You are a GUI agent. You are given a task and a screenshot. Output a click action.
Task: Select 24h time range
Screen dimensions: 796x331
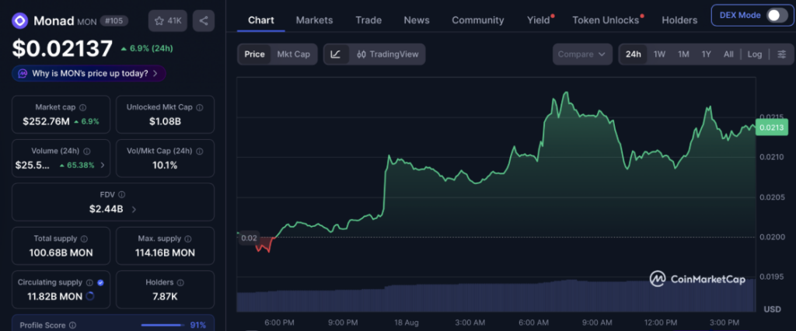(633, 54)
